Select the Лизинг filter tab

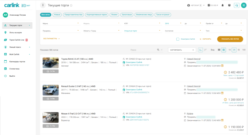pos(114,15)
